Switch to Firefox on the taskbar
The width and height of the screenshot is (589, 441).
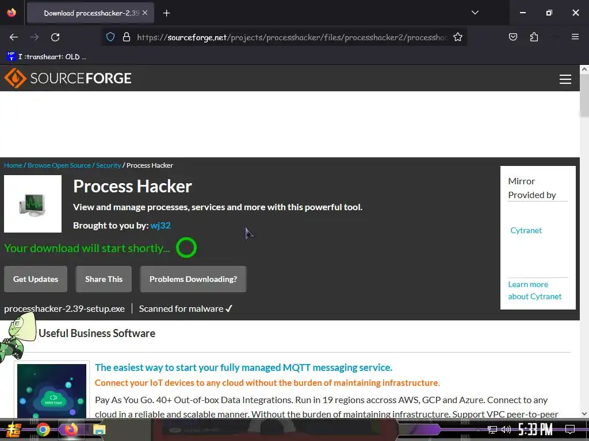tap(71, 430)
